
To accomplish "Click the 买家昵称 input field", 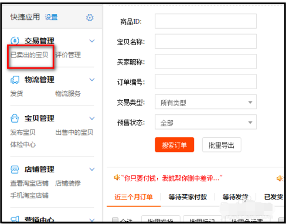I will point(206,62).
